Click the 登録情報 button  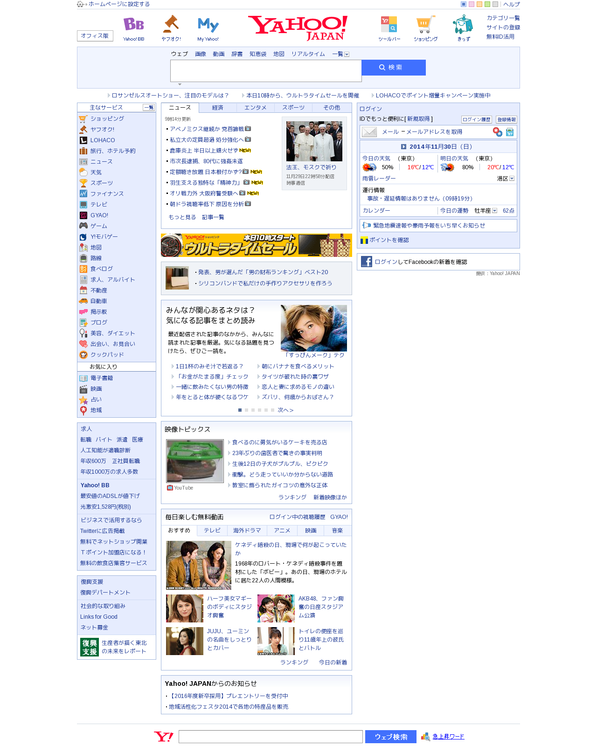click(x=507, y=120)
